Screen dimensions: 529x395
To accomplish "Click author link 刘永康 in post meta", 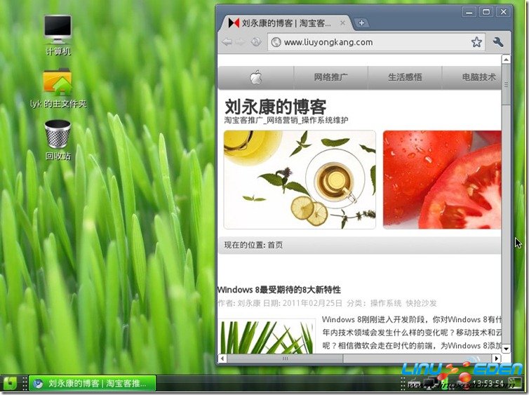I will pyautogui.click(x=249, y=303).
